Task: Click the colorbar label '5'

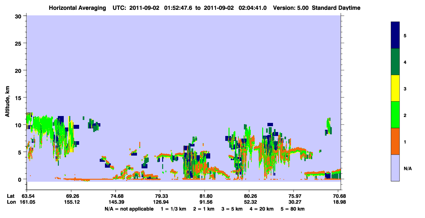Action: tap(405, 35)
